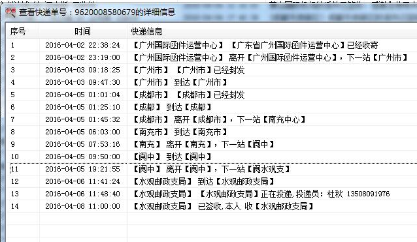The width and height of the screenshot is (417, 242).
Task: Select the timestamp 2016-04-08 11:00:00
Action: (x=82, y=206)
